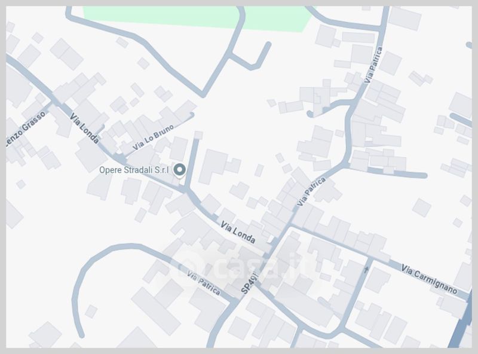Click the Via Carmignano street label

(x=429, y=279)
